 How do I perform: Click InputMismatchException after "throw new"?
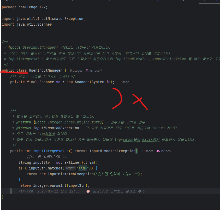71,174
